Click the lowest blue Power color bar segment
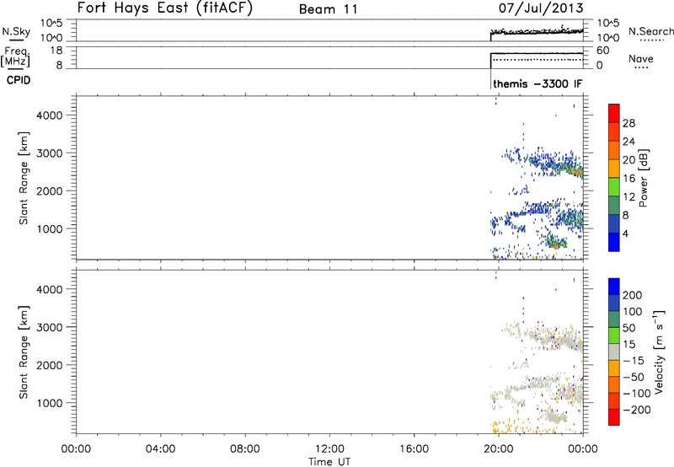Screen dimensions: 674x467 (x=614, y=242)
